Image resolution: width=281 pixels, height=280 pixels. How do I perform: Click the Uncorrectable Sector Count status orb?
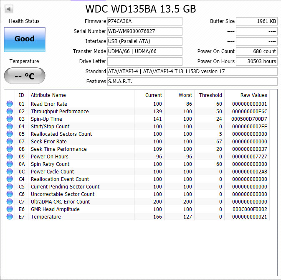[10, 194]
